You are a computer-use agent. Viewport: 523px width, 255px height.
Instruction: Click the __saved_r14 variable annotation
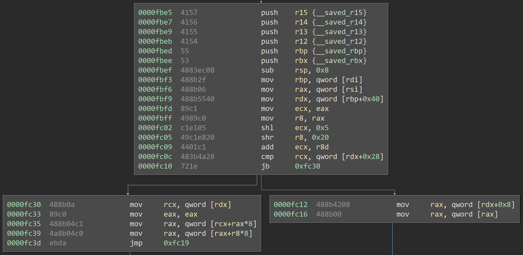(x=339, y=22)
